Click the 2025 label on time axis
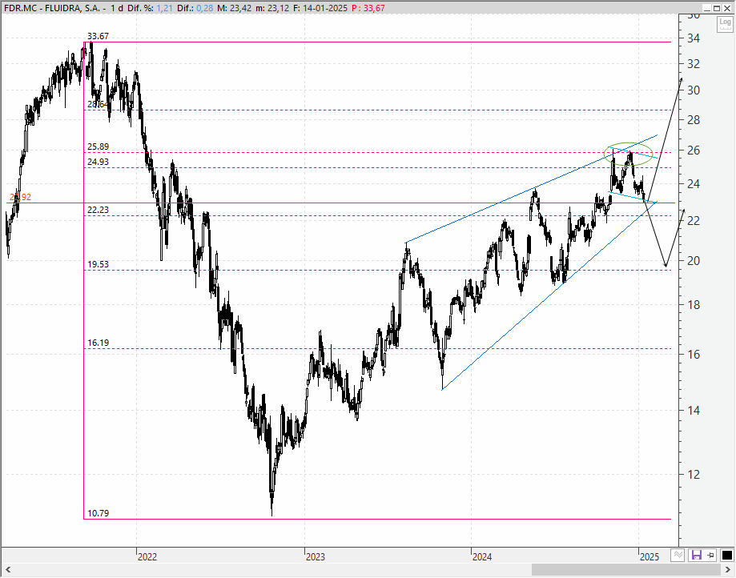Image resolution: width=736 pixels, height=578 pixels. point(650,557)
